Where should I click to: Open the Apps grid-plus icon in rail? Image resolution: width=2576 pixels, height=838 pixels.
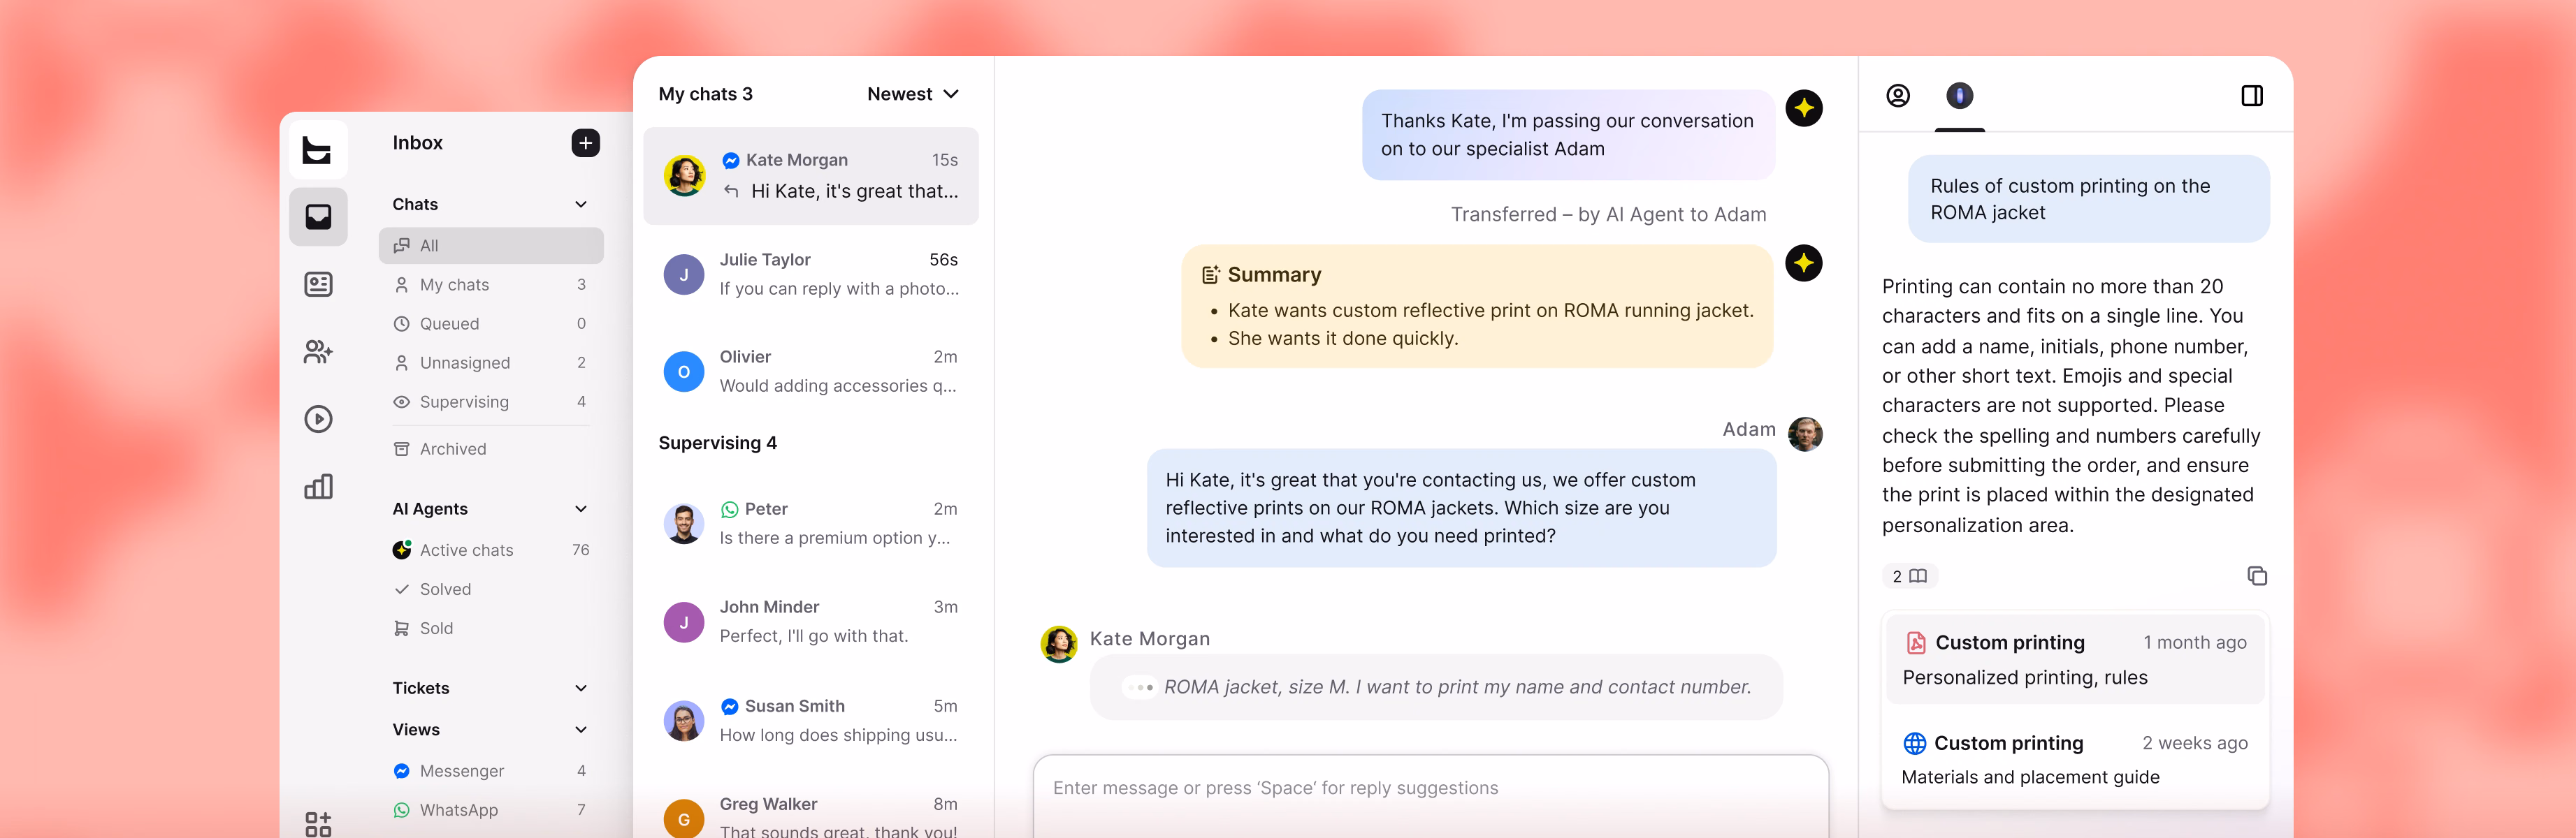[x=318, y=823]
